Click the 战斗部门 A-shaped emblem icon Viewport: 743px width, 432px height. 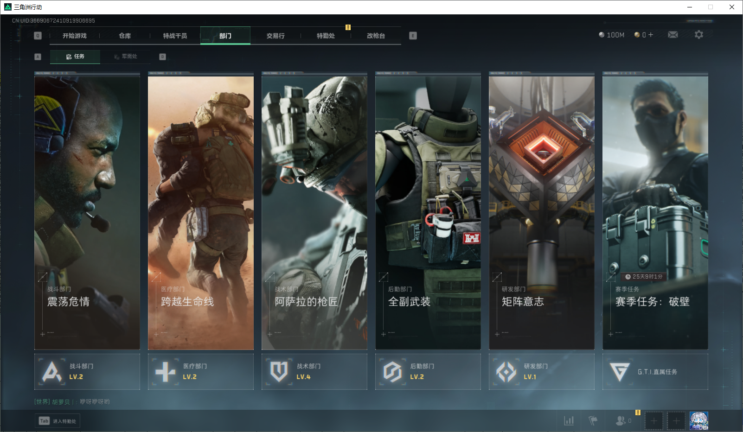click(52, 372)
